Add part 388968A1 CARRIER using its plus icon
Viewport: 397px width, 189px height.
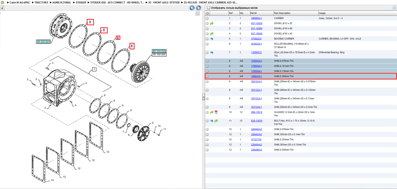click(x=207, y=18)
